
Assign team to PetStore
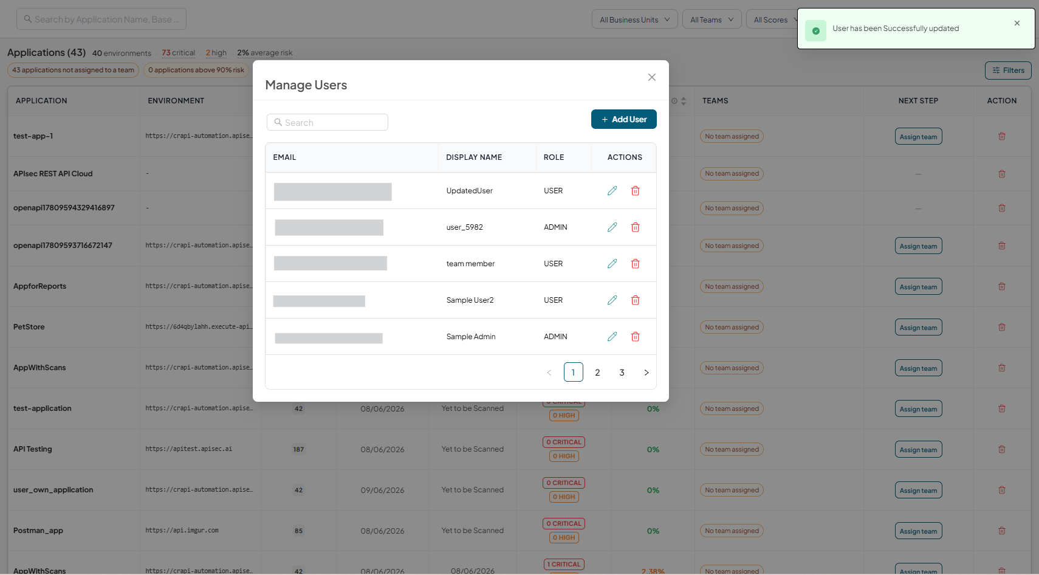point(918,327)
